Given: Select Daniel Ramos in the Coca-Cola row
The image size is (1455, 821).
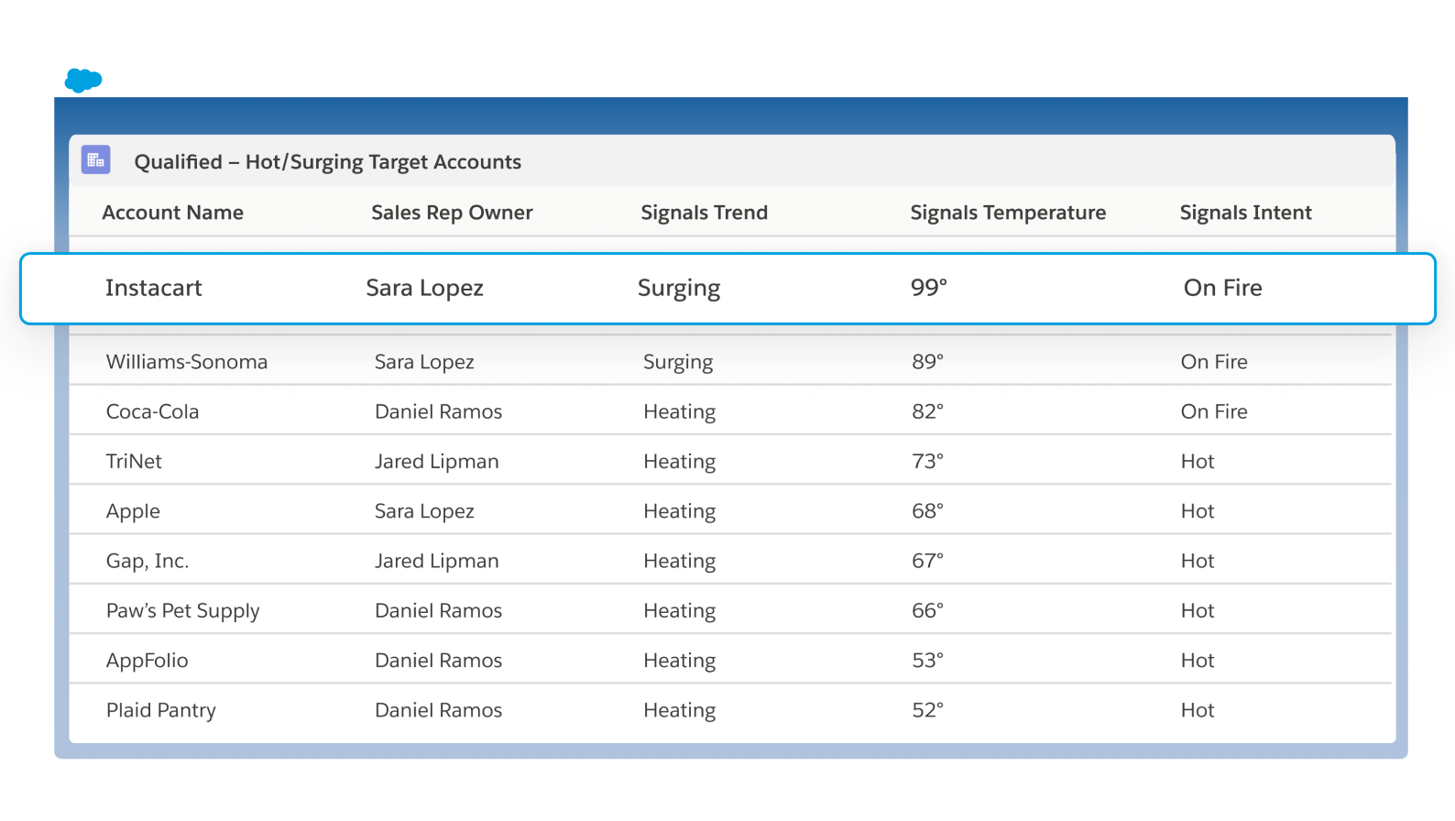Looking at the screenshot, I should 439,411.
